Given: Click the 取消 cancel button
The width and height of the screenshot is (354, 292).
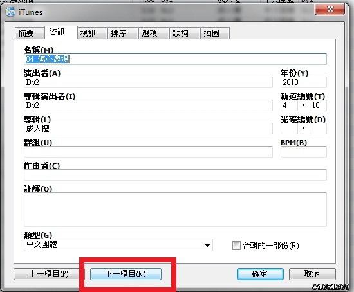Looking at the screenshot, I should pos(312,274).
